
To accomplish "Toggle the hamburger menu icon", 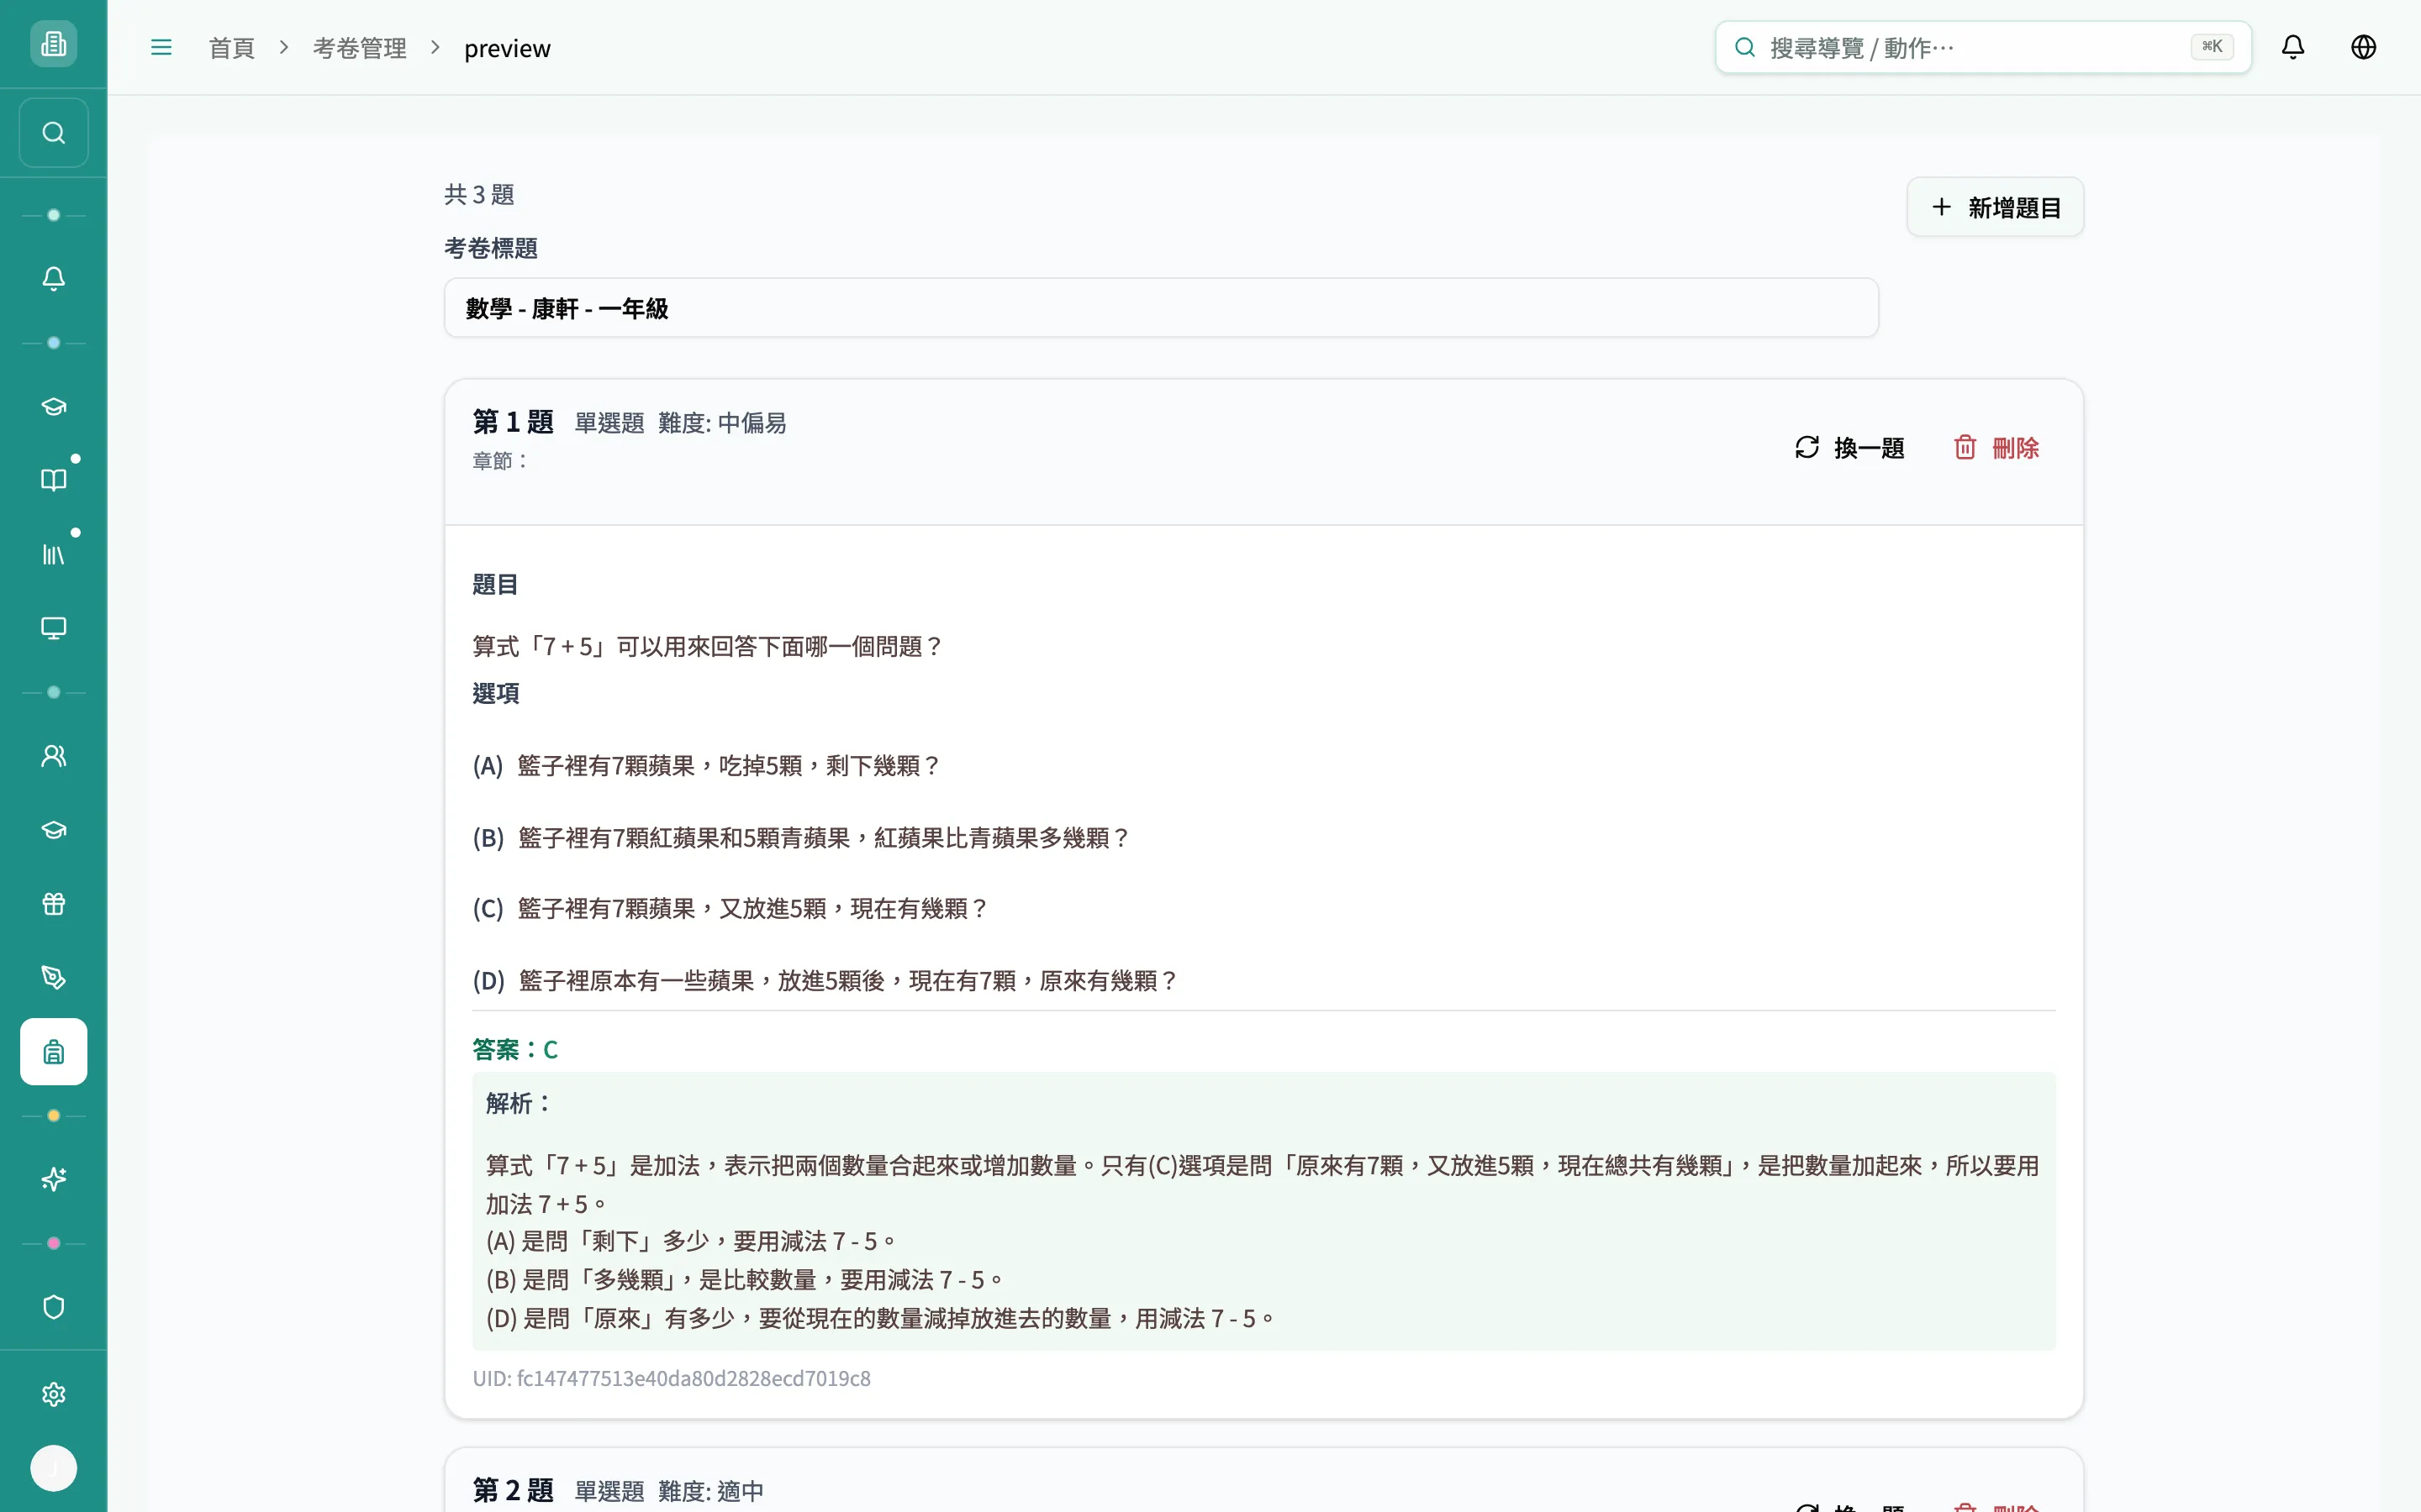I will point(161,47).
